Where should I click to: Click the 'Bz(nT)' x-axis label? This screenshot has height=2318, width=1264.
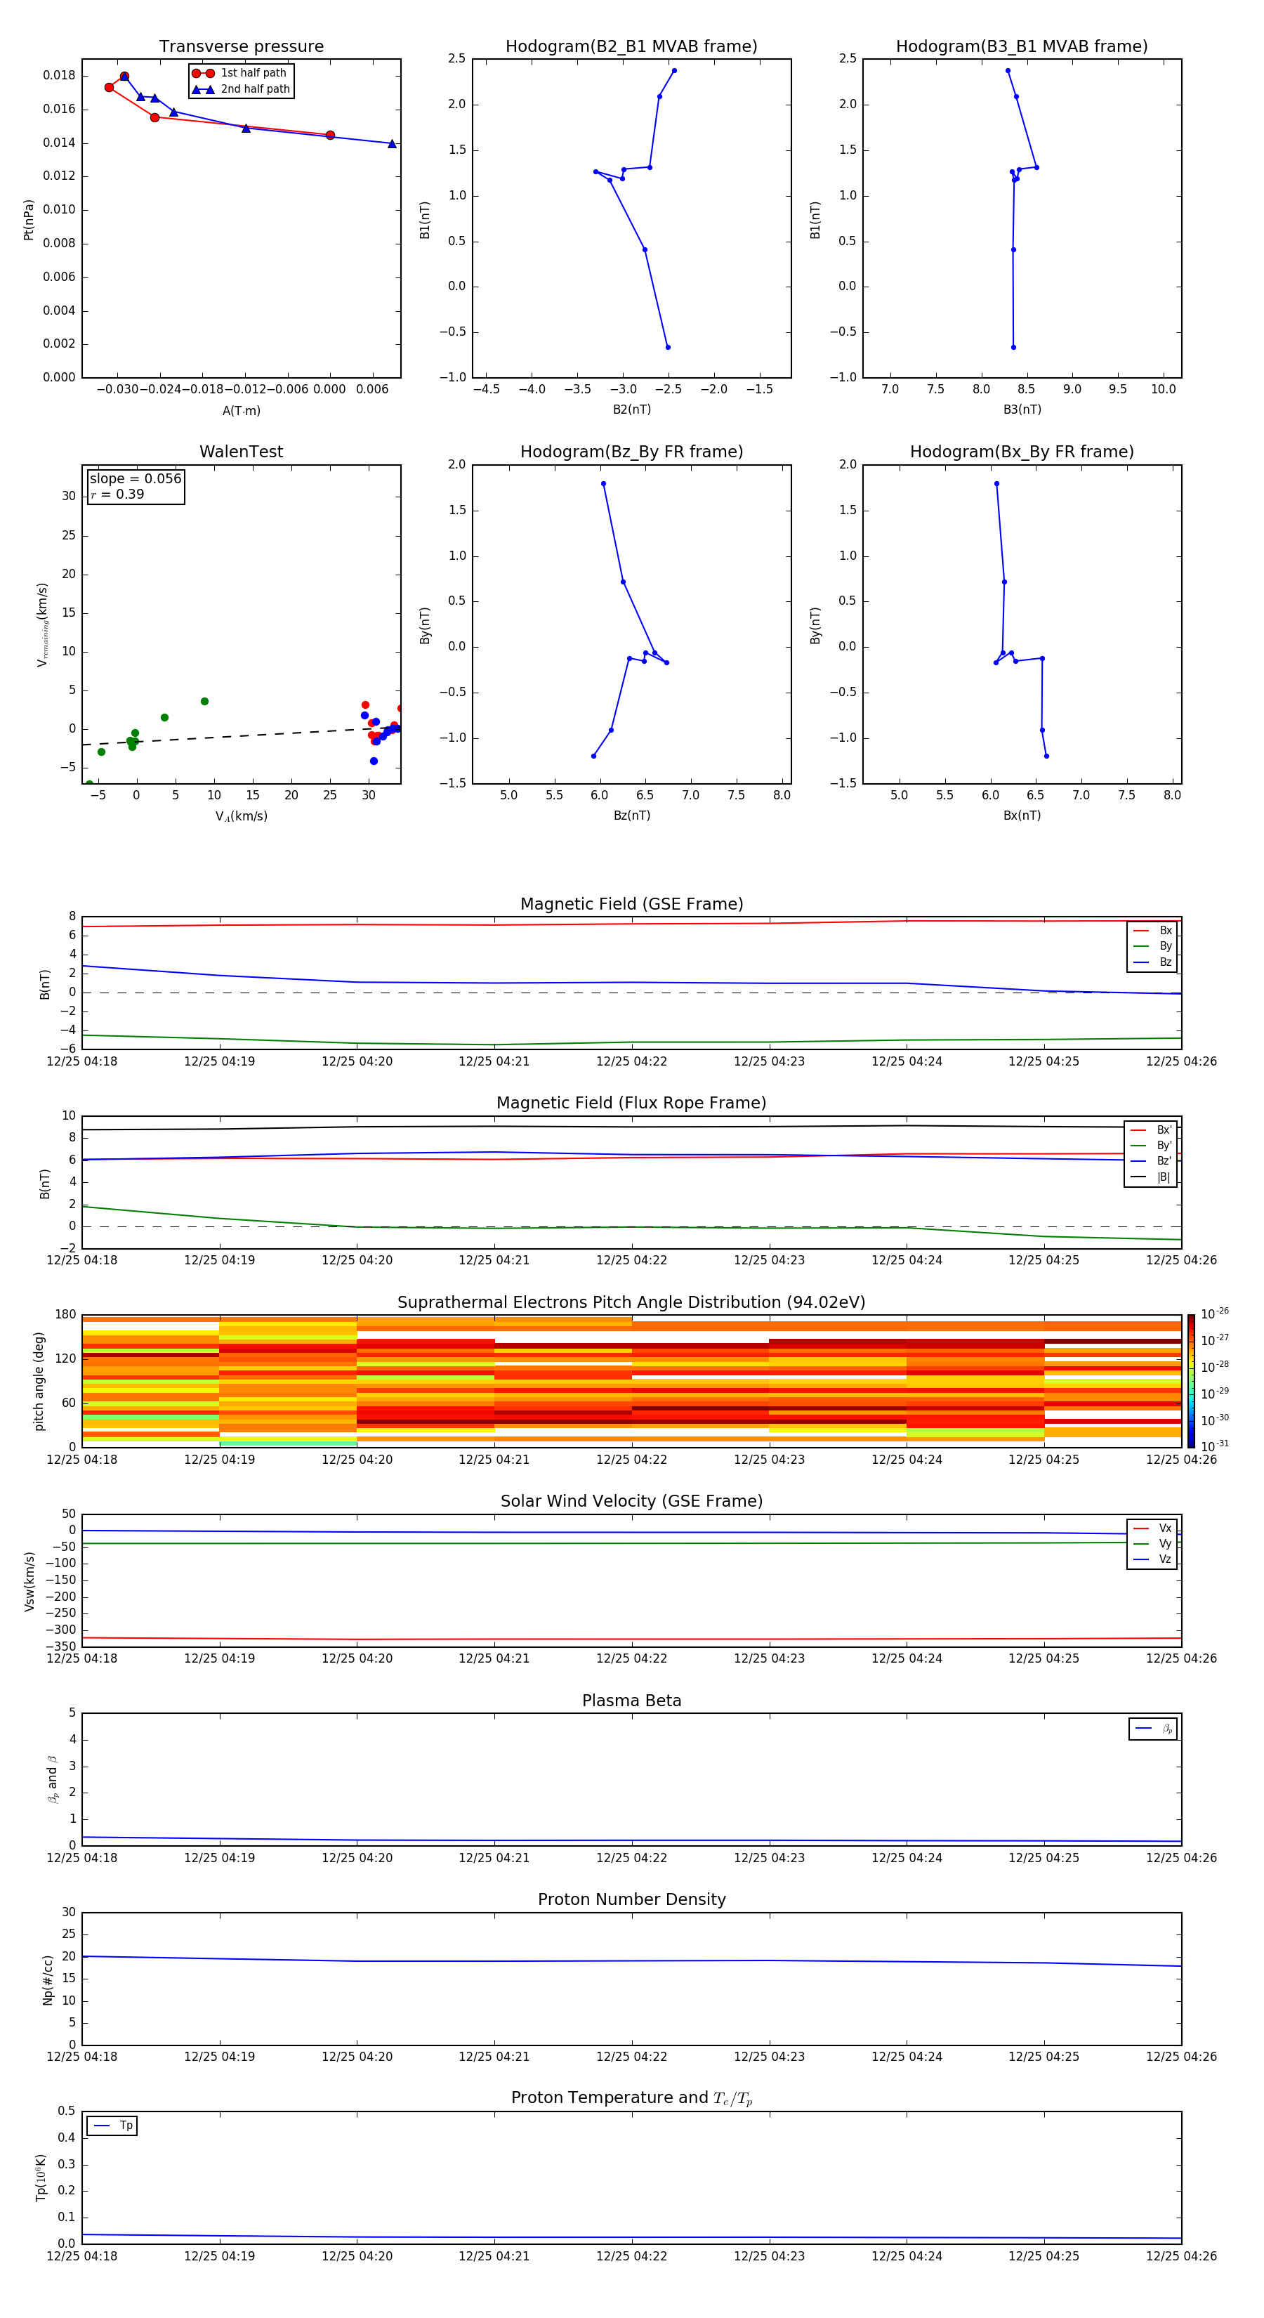[x=631, y=816]
